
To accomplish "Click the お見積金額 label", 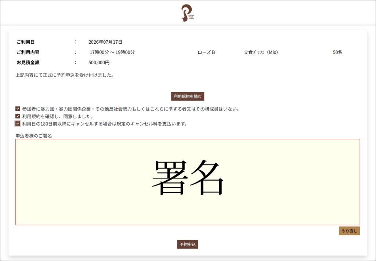I will pos(28,63).
